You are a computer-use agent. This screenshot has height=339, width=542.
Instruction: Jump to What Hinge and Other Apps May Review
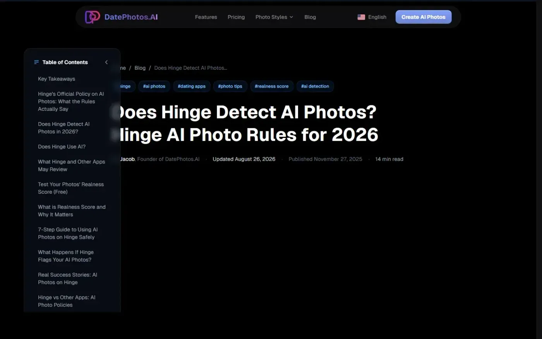click(x=72, y=165)
